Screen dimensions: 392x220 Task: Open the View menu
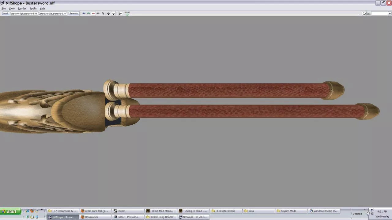click(12, 9)
